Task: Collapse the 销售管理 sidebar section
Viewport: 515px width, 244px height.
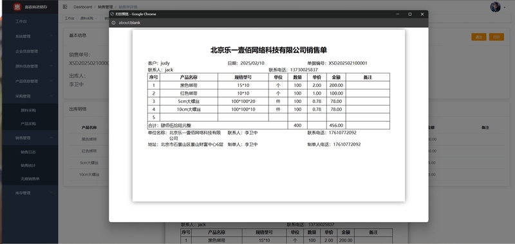Action: pyautogui.click(x=30, y=138)
